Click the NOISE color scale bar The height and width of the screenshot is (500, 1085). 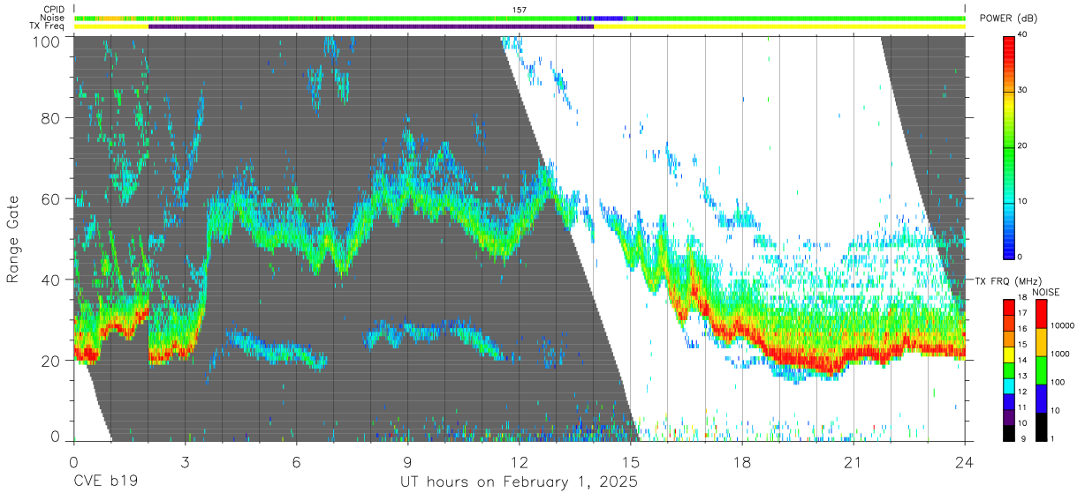tap(1041, 369)
